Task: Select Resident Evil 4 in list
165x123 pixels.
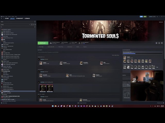Action: click(x=6, y=86)
